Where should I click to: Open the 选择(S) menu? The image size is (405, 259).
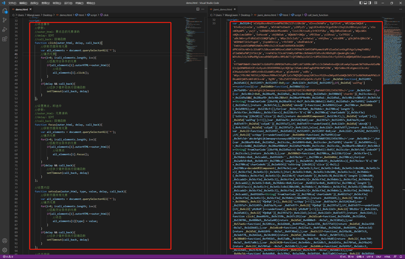pyautogui.click(x=34, y=3)
